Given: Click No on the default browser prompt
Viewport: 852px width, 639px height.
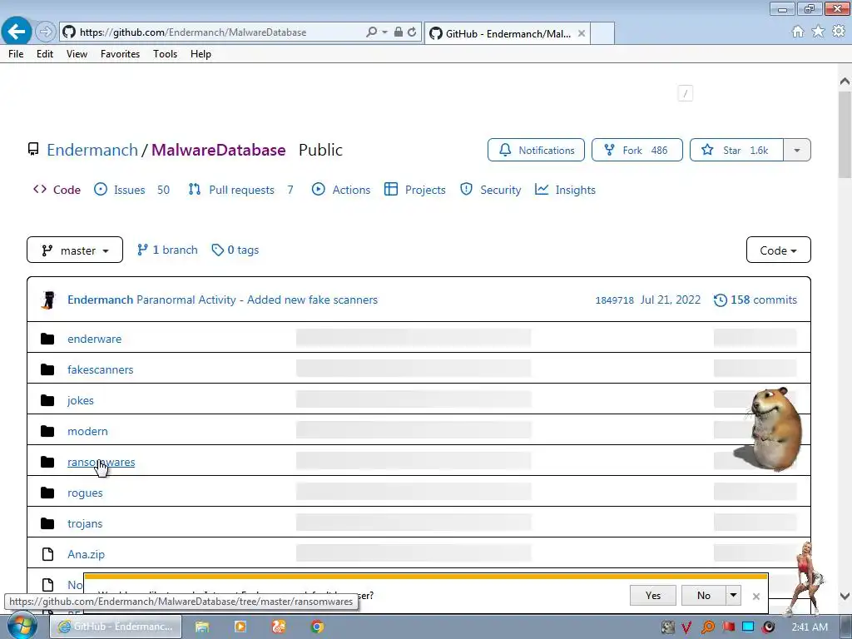Looking at the screenshot, I should (x=704, y=596).
